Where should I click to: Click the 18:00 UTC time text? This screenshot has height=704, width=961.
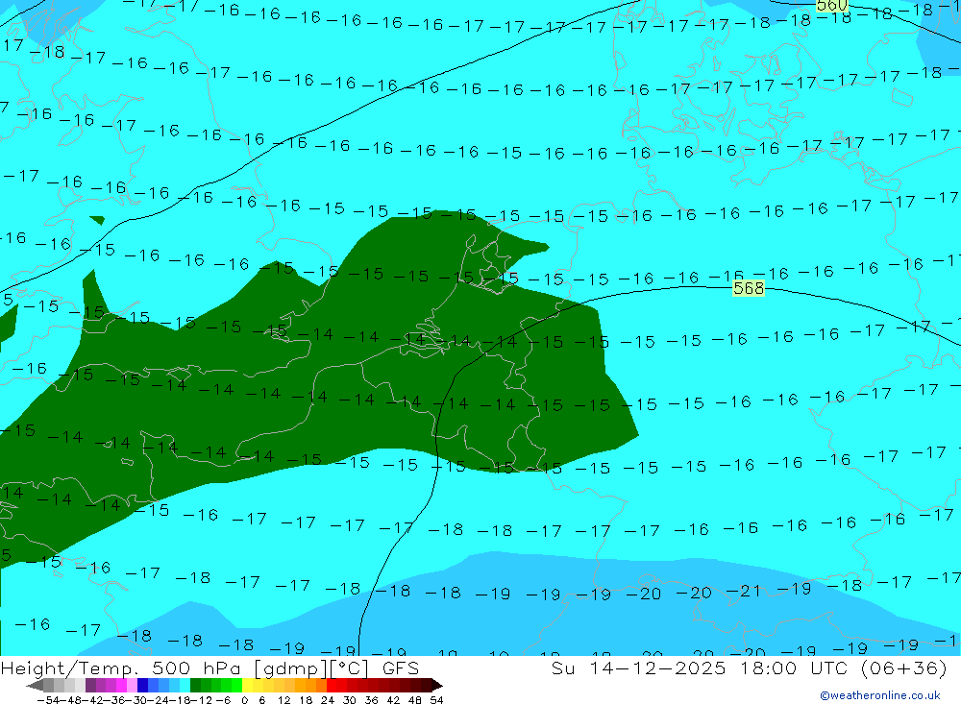pos(794,668)
